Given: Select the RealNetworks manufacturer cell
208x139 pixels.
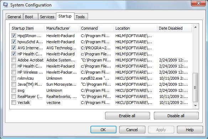Looking at the screenshot, I should coord(61,96).
